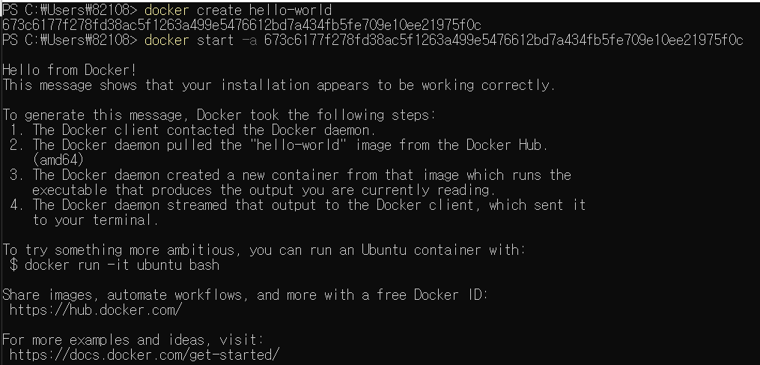Click the first PS C:\Users\82108> prompt
Image resolution: width=760 pixels, height=365 pixels.
click(x=70, y=10)
